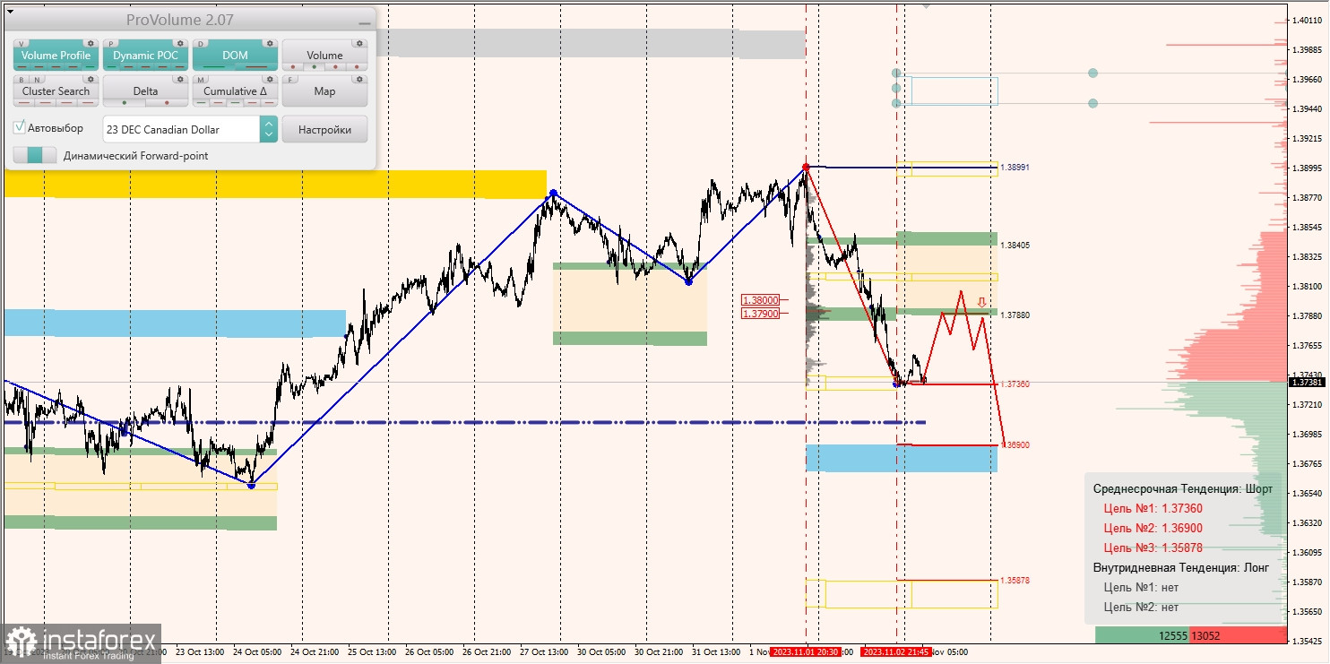
Task: Toggle the DOM indicator
Action: coord(235,56)
